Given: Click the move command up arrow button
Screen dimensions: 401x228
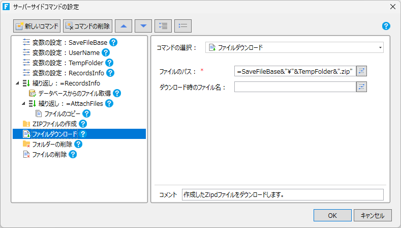Looking at the screenshot, I should pyautogui.click(x=124, y=25).
